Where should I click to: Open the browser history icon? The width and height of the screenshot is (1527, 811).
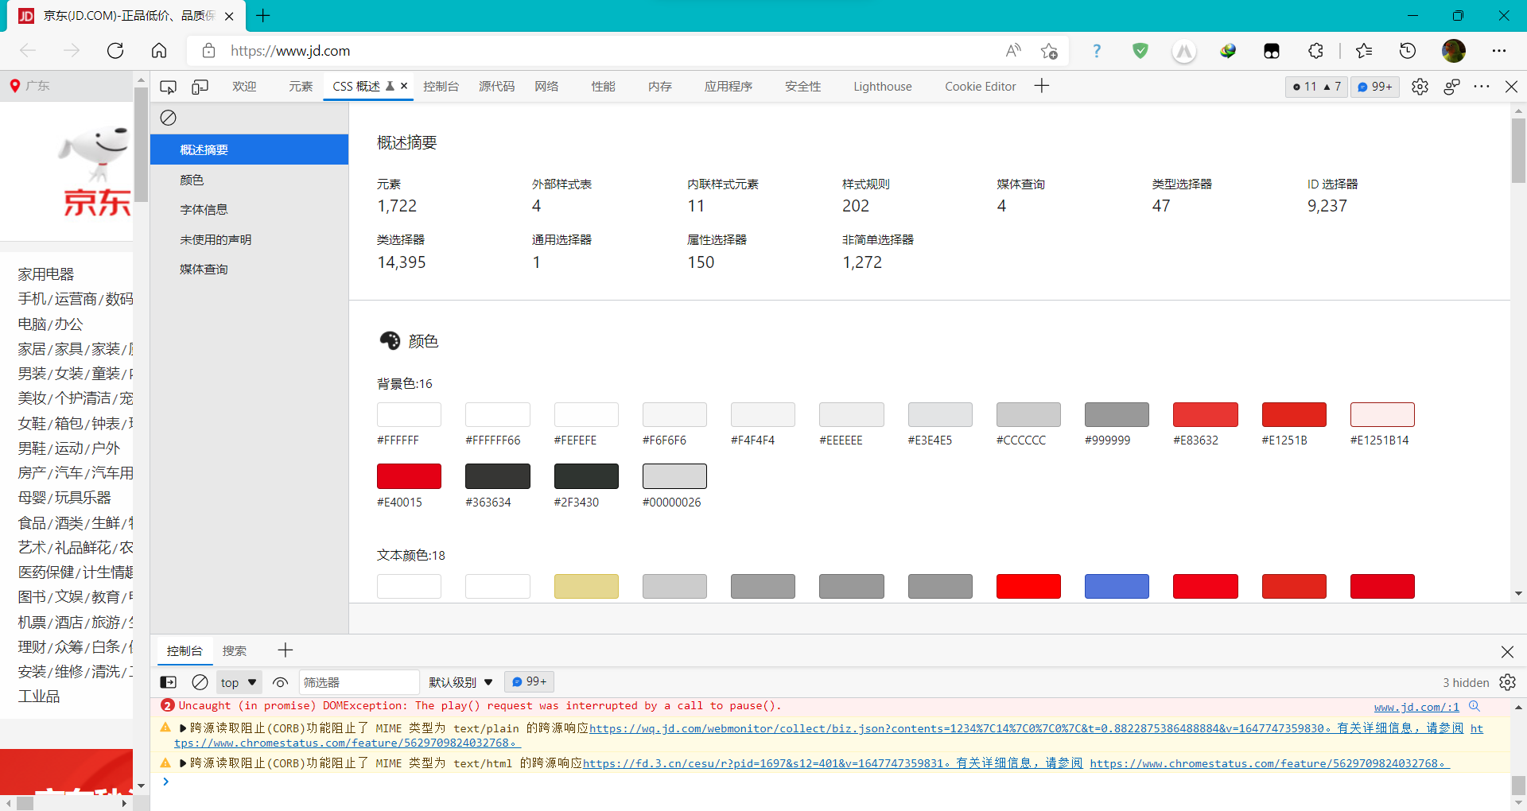coord(1408,51)
